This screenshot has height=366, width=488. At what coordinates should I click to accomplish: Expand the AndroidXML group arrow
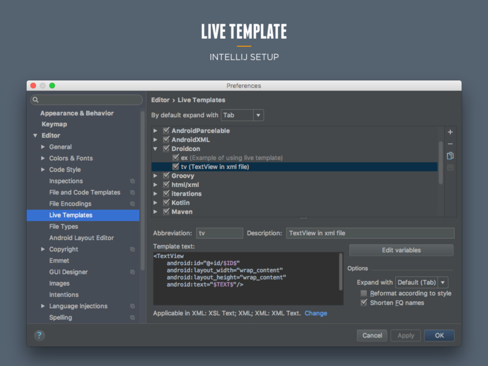155,140
